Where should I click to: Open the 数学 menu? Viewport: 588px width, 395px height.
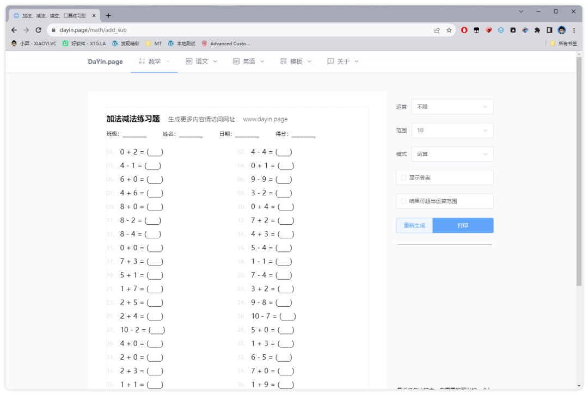point(154,61)
